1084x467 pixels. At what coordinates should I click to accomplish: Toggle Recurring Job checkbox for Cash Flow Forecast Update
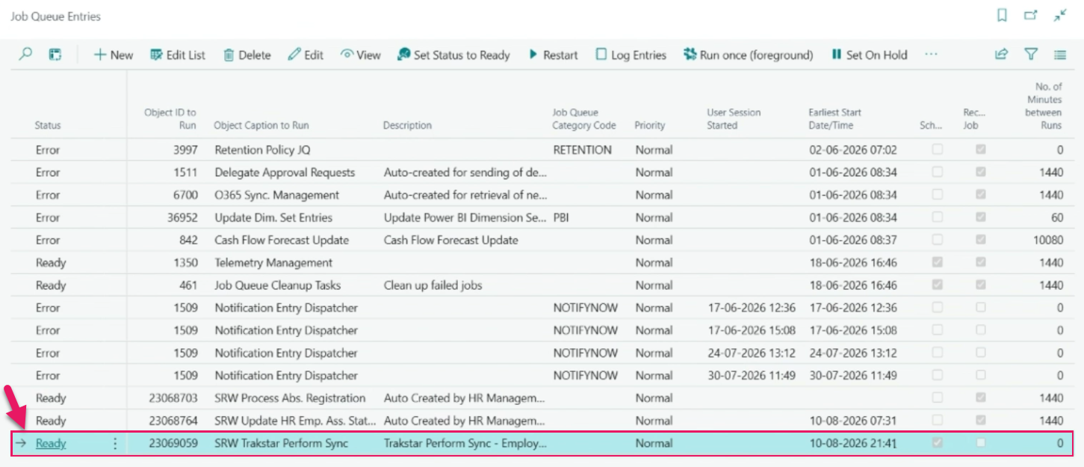tap(981, 241)
